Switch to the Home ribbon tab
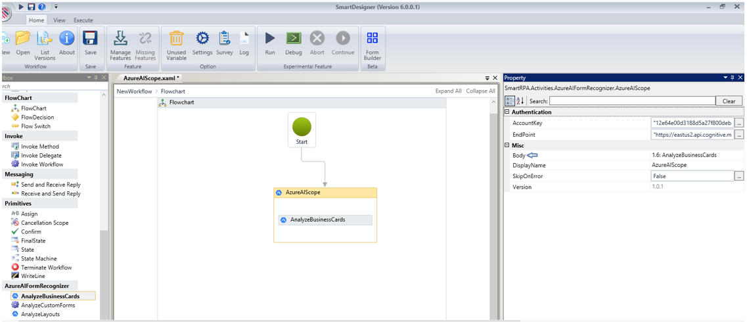Image resolution: width=747 pixels, height=322 pixels. click(x=36, y=20)
